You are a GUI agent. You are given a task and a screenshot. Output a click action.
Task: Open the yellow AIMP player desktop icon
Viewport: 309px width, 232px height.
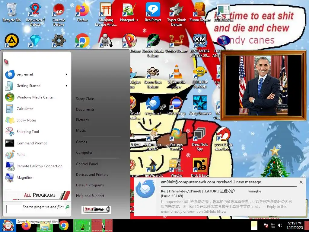(12, 40)
